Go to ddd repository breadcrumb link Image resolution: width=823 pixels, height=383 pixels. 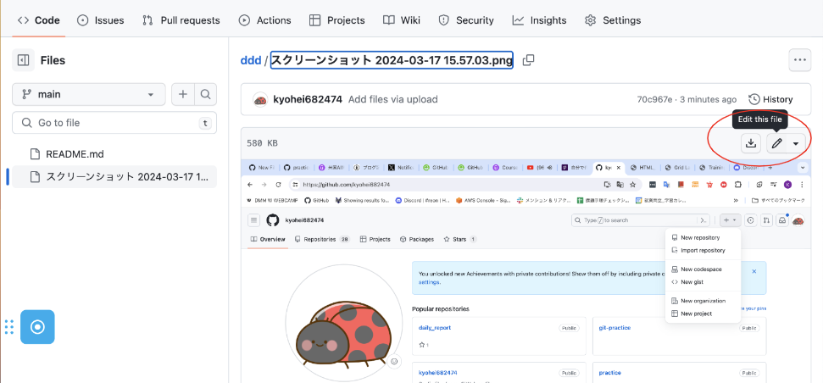(251, 60)
